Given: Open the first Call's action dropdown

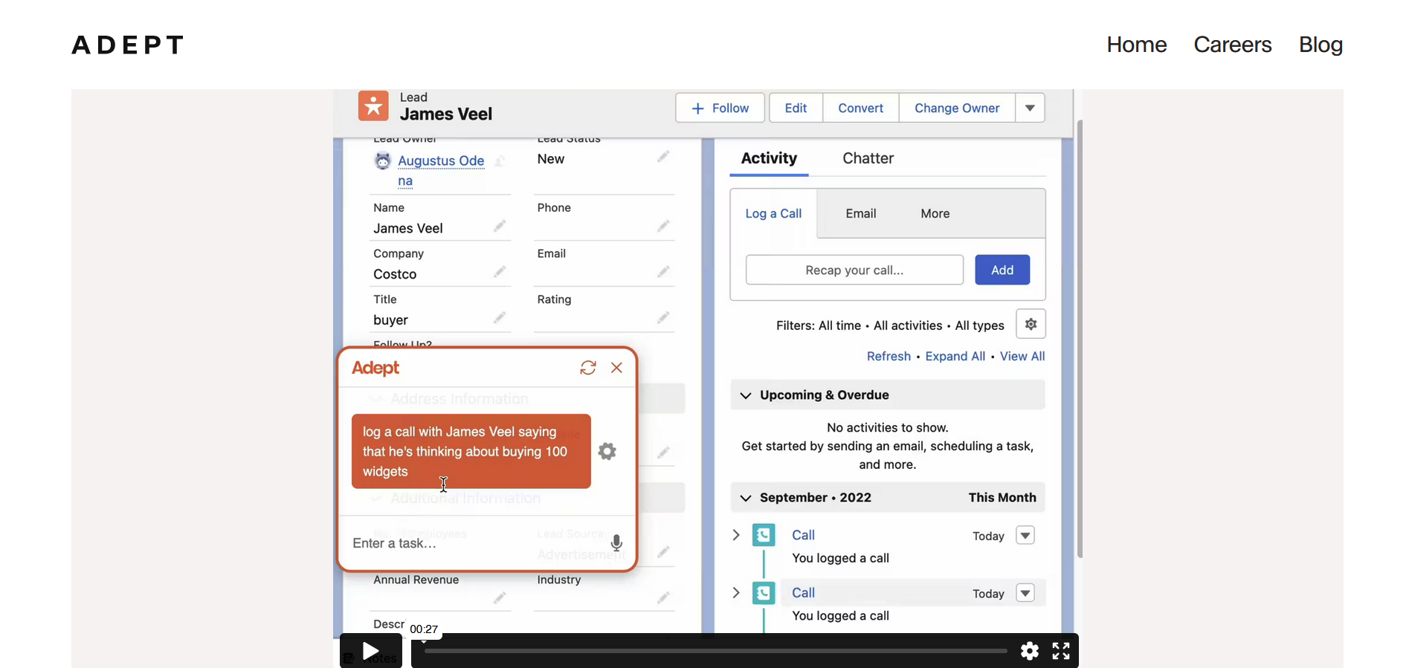Looking at the screenshot, I should tap(1025, 535).
